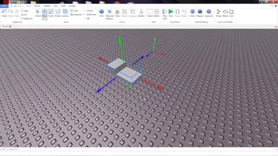Click the Redo ribbon button
This screenshot has height=156, width=278.
click(10, 13)
